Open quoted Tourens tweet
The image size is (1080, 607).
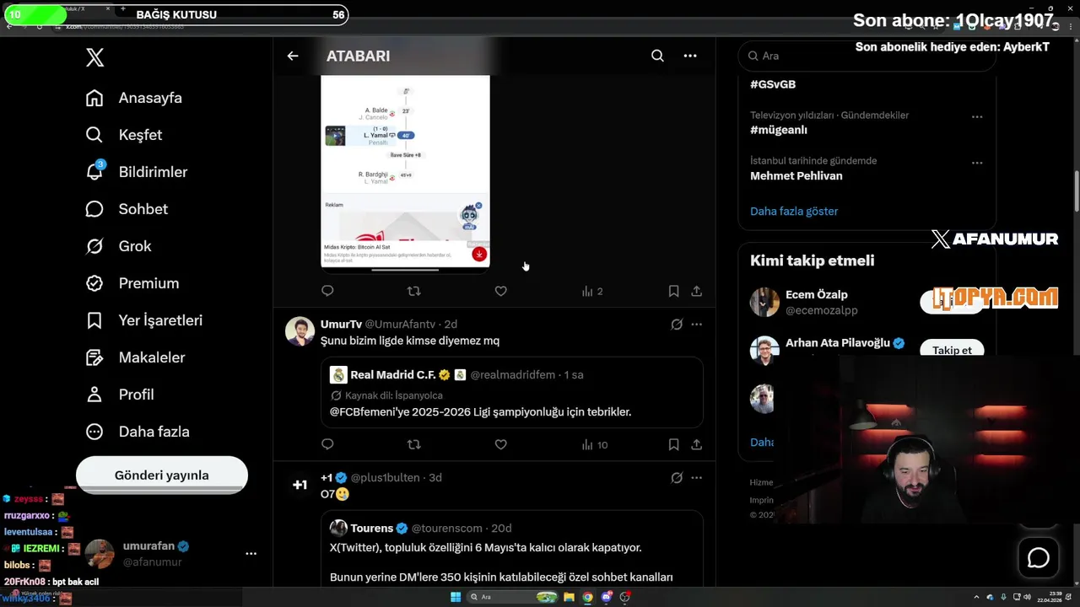[x=511, y=550]
